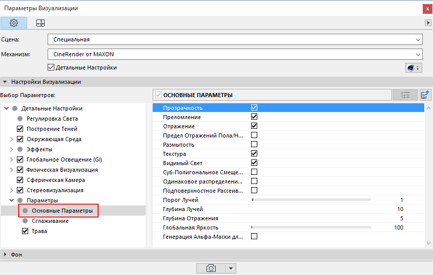Click the Глубина Отражения value 5

[402, 218]
